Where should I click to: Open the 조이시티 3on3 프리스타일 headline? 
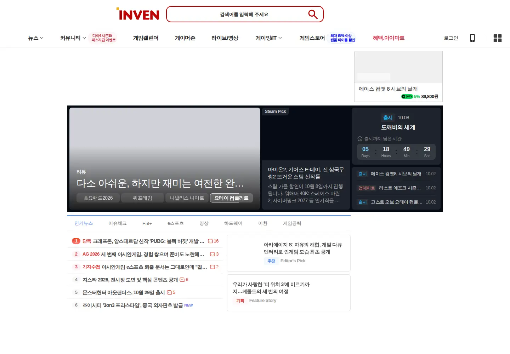(x=132, y=305)
